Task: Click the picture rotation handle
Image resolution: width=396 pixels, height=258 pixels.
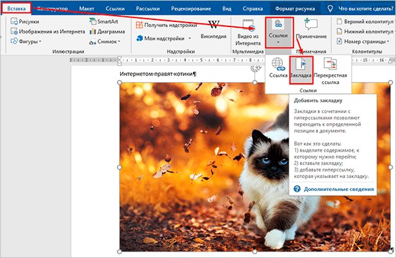Action: pos(255,68)
